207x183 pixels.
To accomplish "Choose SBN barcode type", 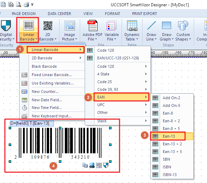I will (x=172, y=159).
